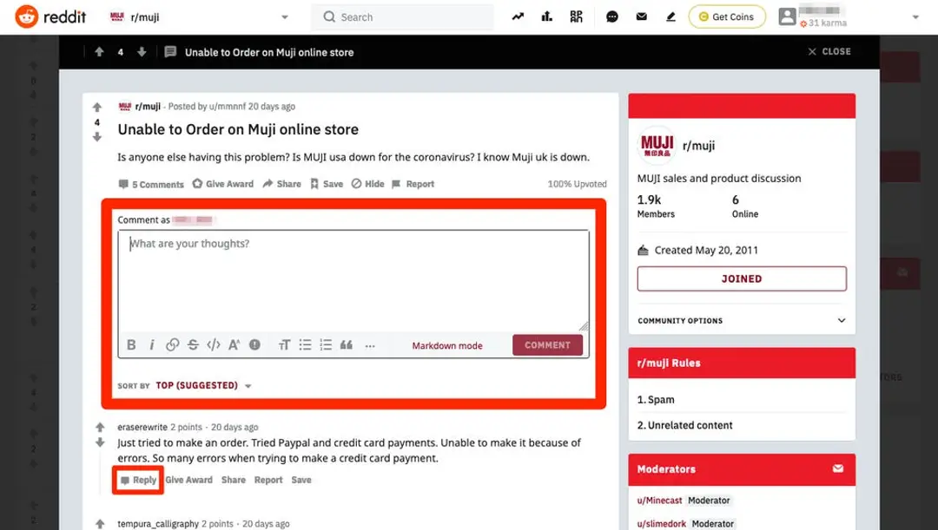Switch the editor to Markdown mode

[446, 344]
